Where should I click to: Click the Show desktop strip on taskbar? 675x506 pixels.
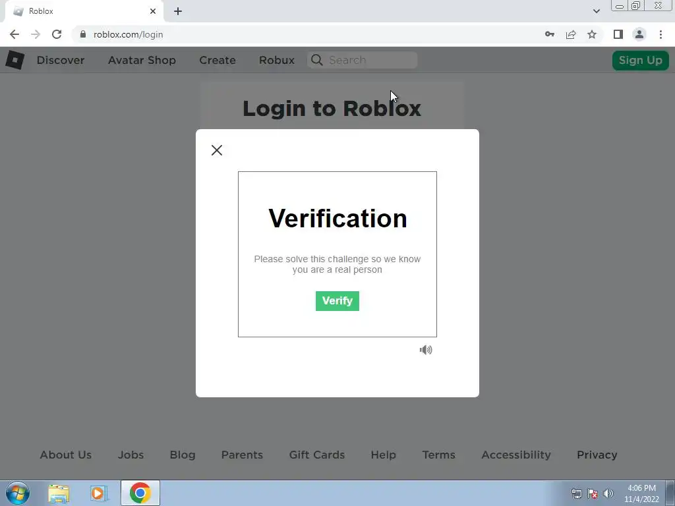670,493
